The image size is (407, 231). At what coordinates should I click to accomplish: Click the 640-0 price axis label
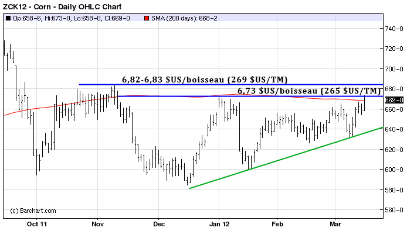click(394, 129)
